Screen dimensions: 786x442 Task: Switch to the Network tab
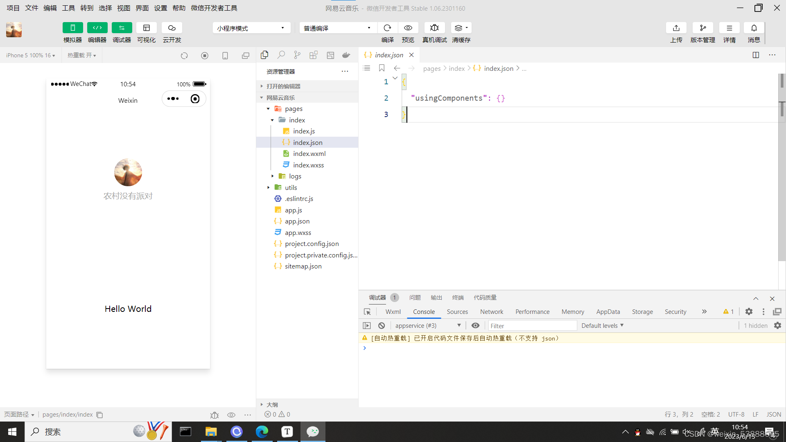coord(491,311)
